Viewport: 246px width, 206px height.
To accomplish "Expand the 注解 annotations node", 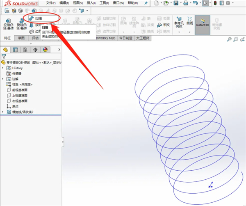I will pyautogui.click(x=3, y=79).
